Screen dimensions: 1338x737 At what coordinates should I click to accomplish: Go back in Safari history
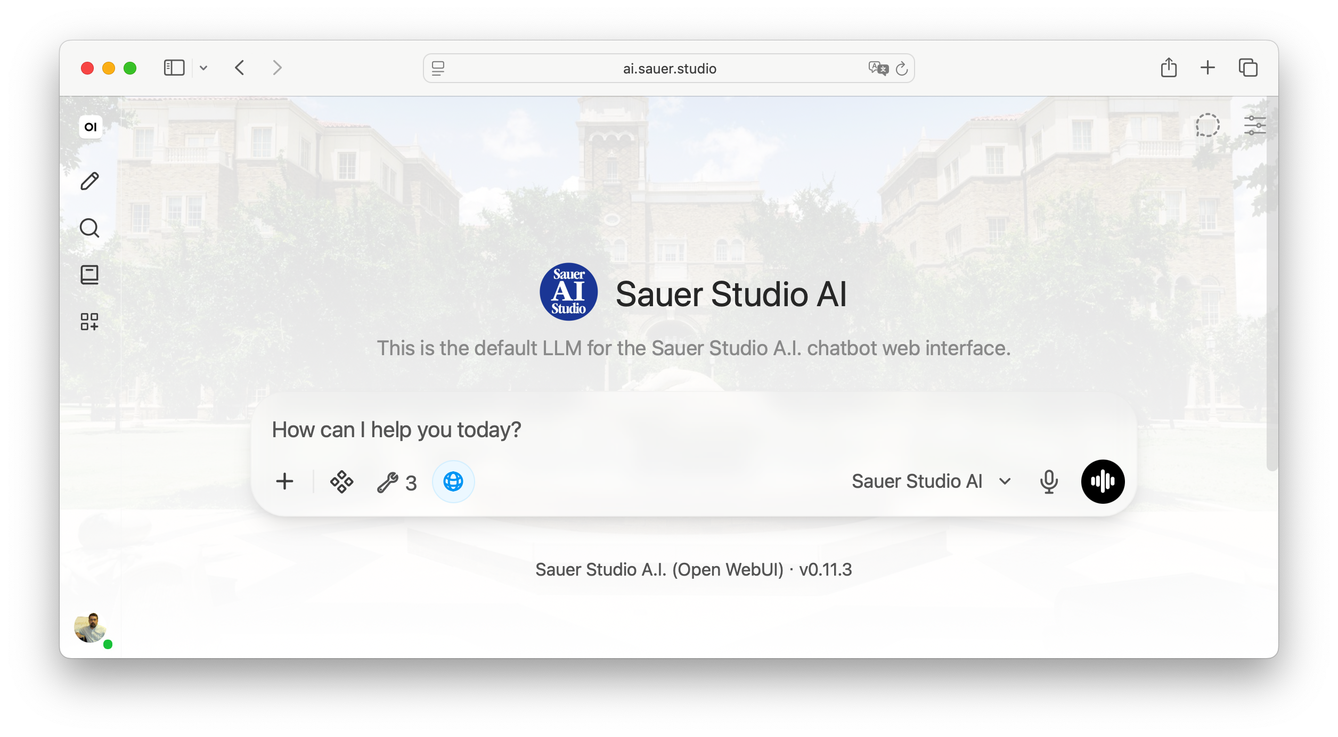pyautogui.click(x=240, y=68)
